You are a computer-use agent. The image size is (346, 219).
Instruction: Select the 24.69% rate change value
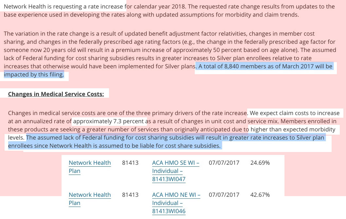[x=260, y=162]
